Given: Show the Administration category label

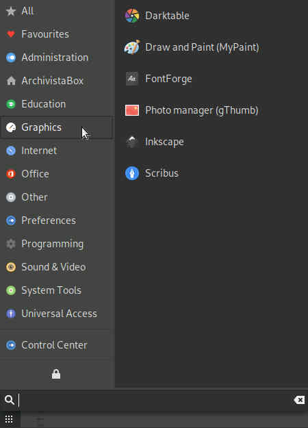Looking at the screenshot, I should coord(55,58).
